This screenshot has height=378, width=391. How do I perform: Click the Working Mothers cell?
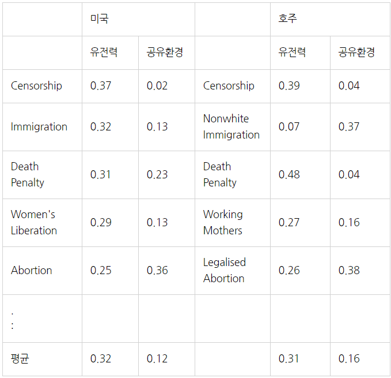click(x=233, y=223)
